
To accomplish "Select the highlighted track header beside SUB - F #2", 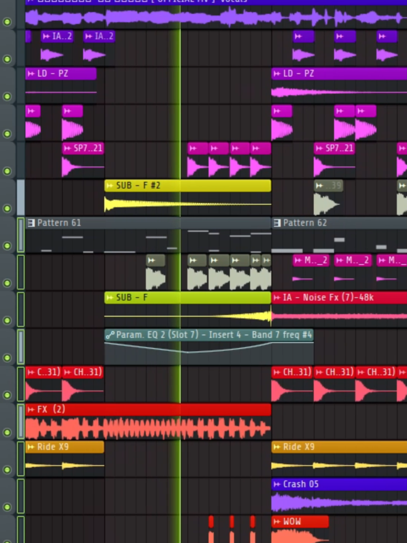I will point(21,197).
